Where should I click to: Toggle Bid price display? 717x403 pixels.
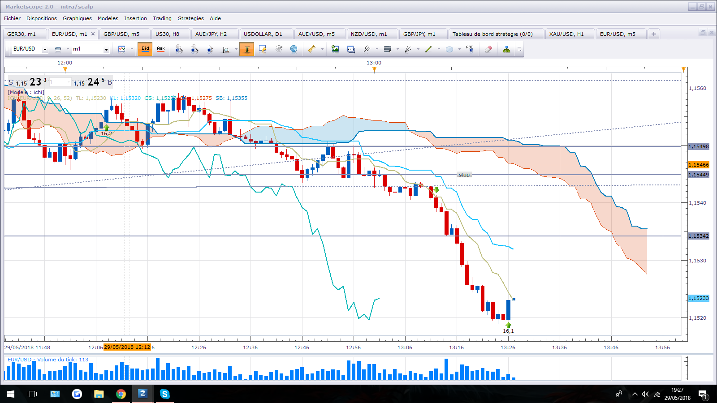pyautogui.click(x=145, y=49)
